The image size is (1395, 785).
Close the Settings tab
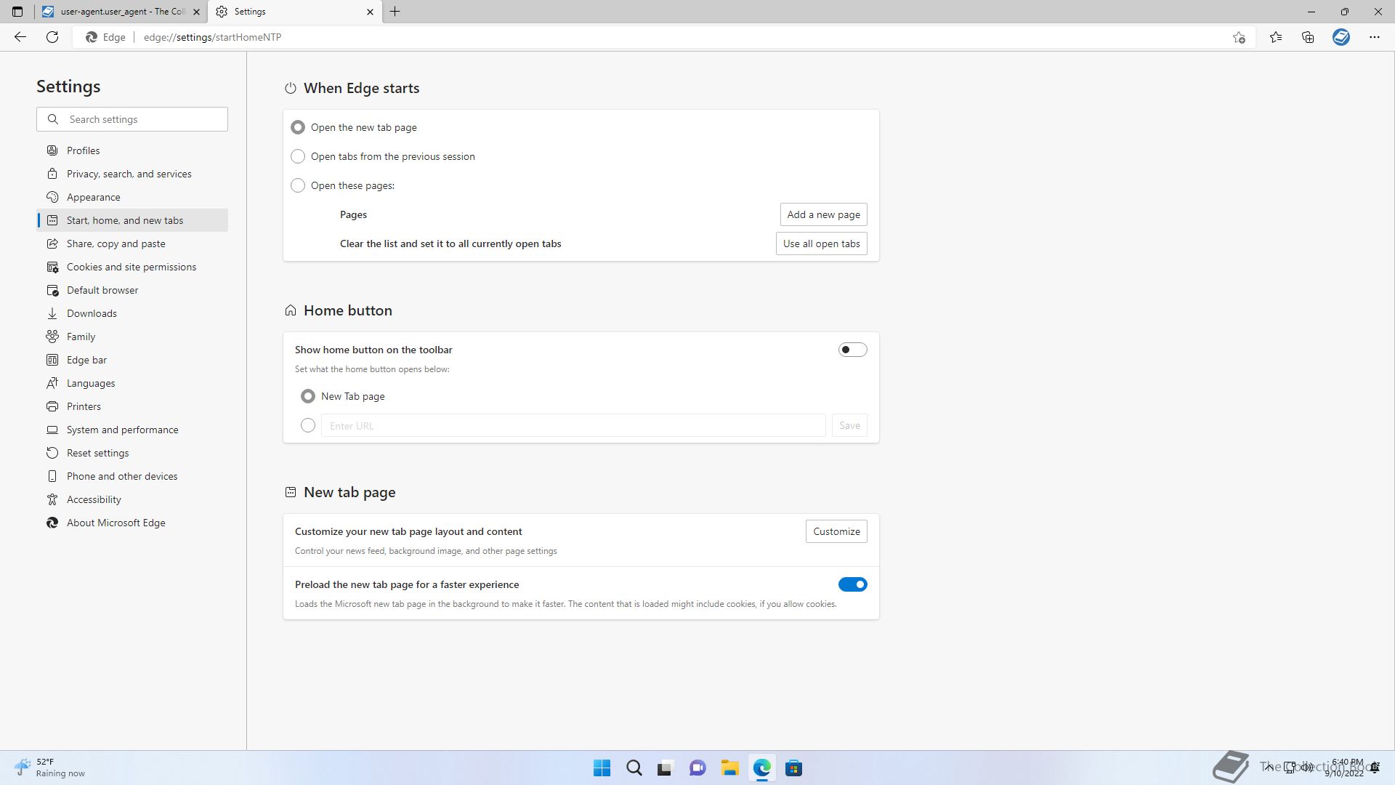tap(370, 12)
